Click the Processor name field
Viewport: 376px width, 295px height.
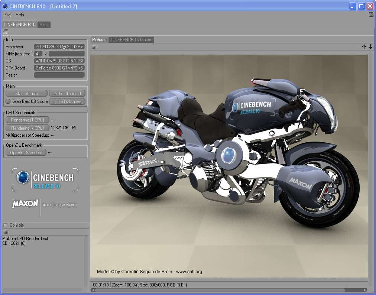(59, 47)
